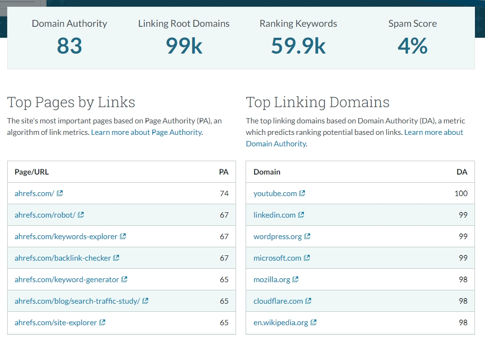Click Learn more about Page Authority link
The height and width of the screenshot is (341, 485).
146,132
